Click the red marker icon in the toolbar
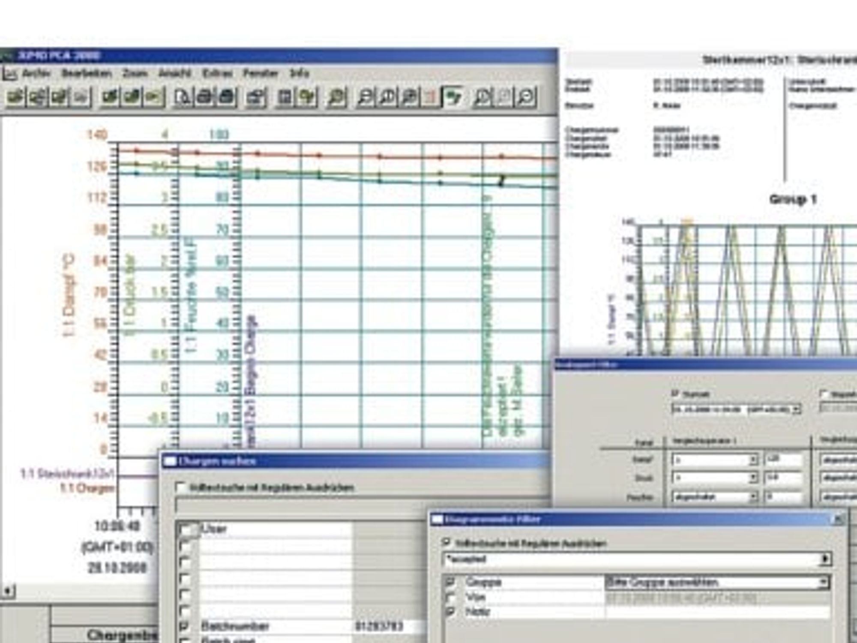857x643 pixels. click(x=431, y=97)
